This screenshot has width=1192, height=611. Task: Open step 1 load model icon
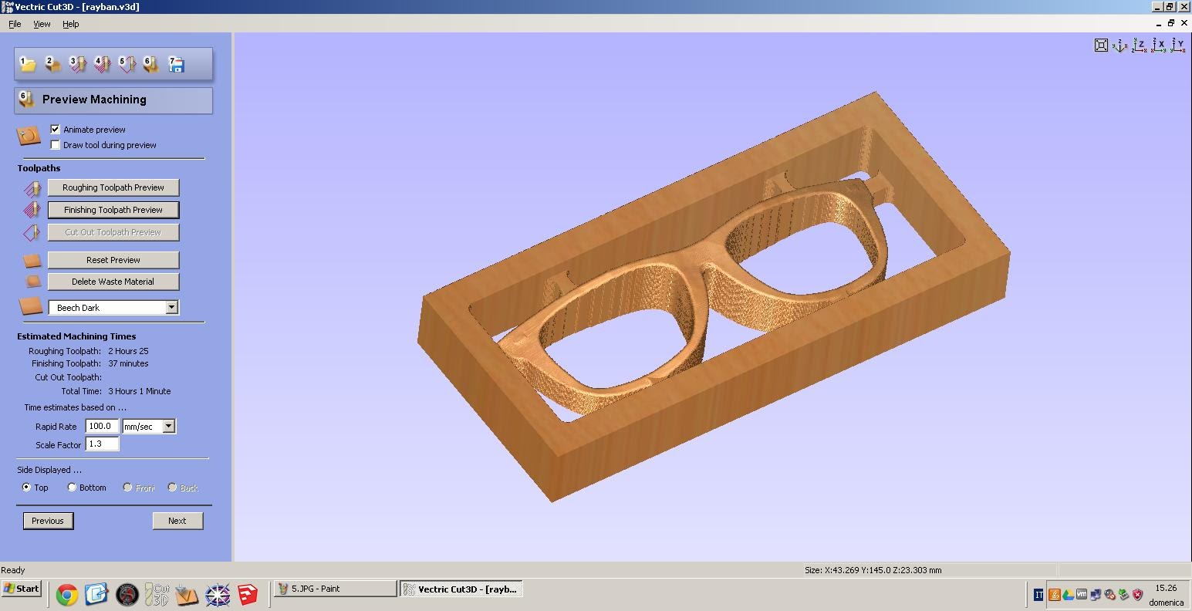pyautogui.click(x=28, y=64)
